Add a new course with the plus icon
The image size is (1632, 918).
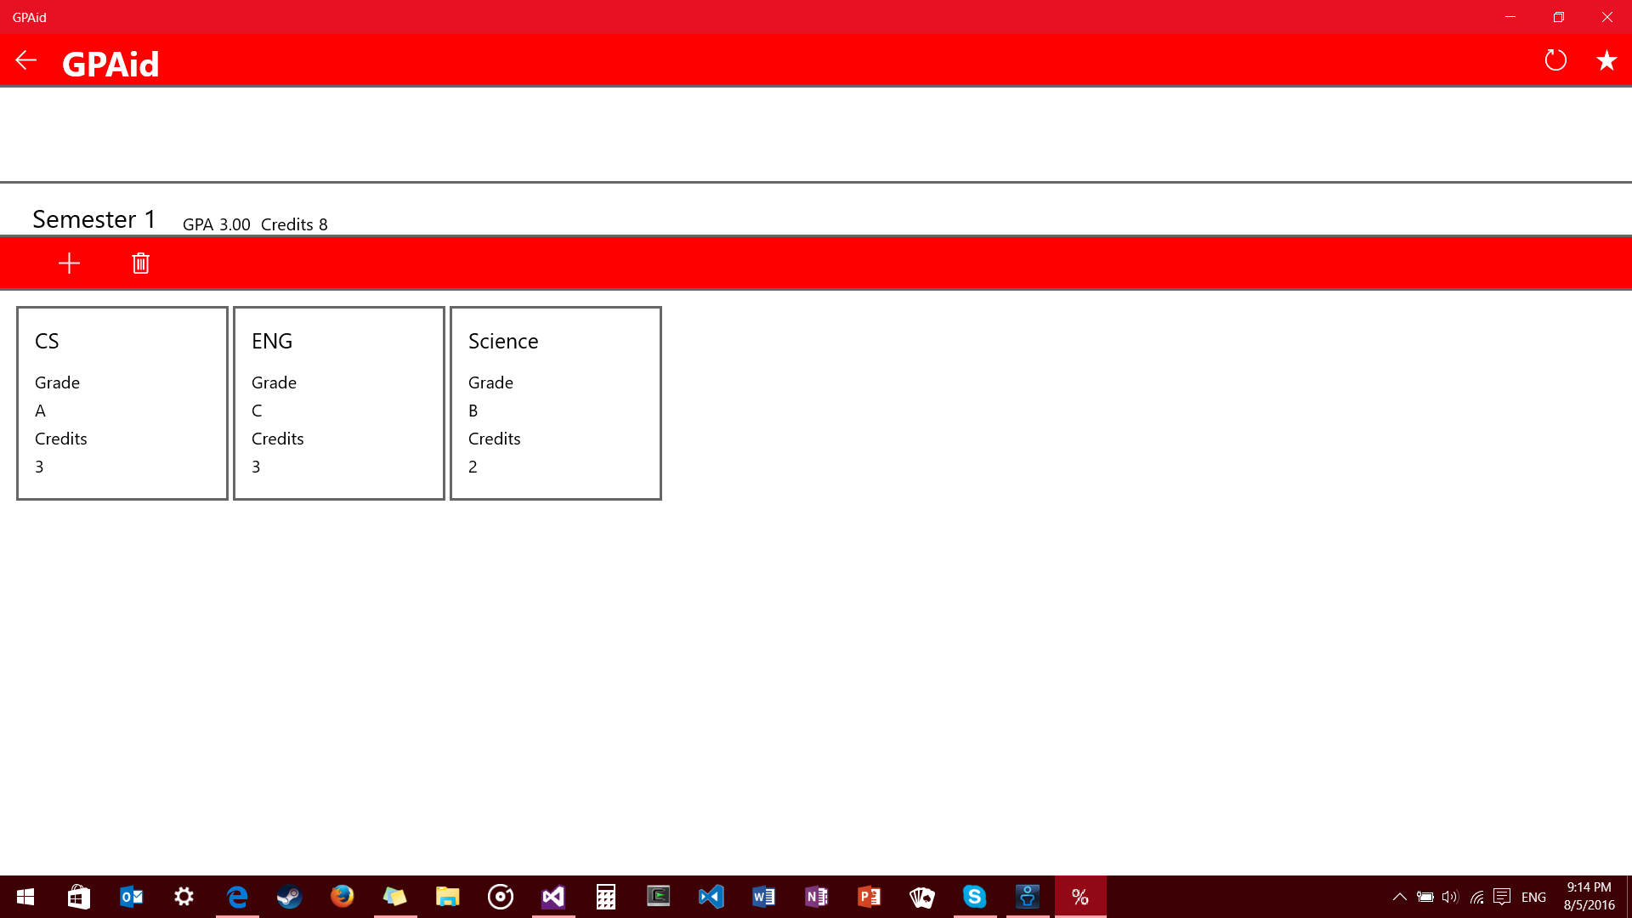[x=69, y=263]
